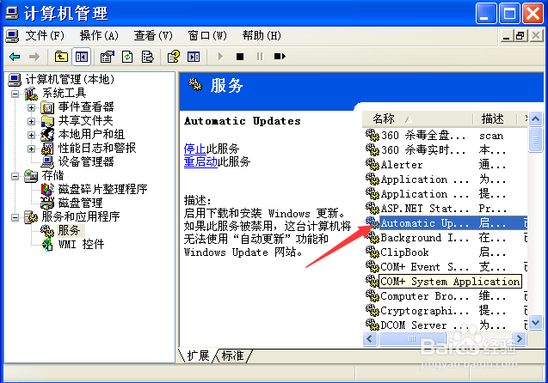Click the toolbar icon right of Help
548x383 pixels.
coord(194,57)
